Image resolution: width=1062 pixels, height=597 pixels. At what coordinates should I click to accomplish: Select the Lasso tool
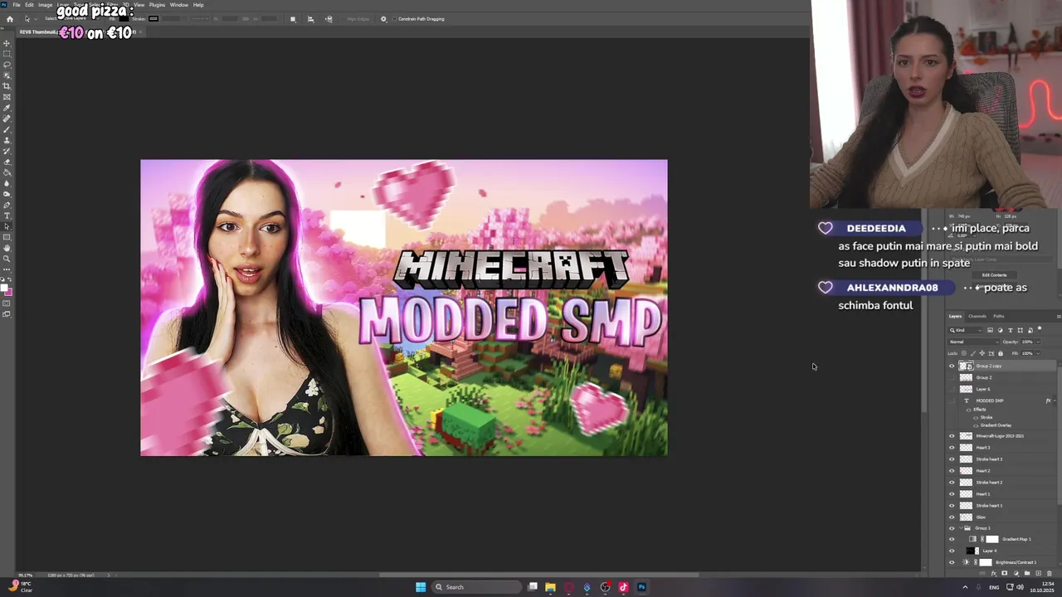(7, 64)
